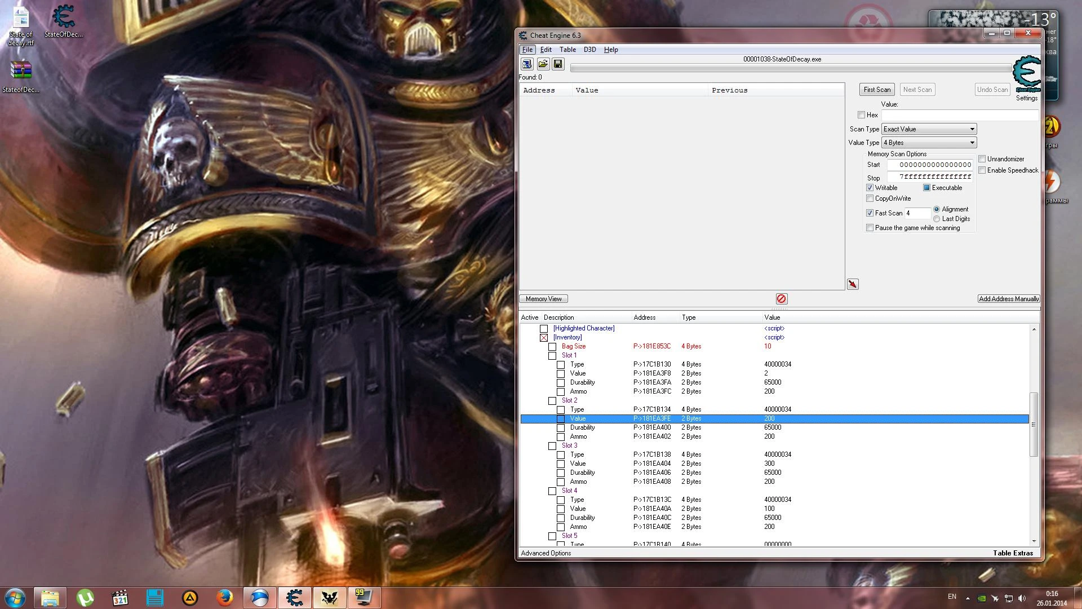1082x609 pixels.
Task: Open the uTorrent taskbar icon
Action: 85,597
